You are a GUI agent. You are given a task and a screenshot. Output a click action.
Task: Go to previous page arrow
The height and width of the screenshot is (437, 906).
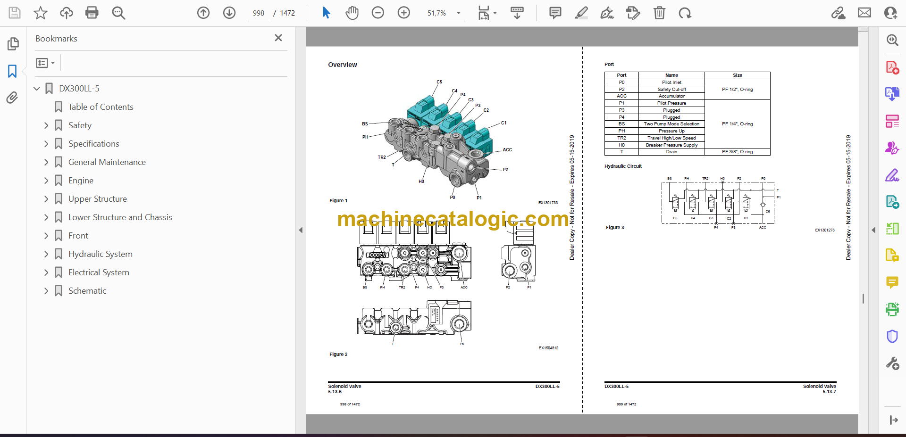(203, 13)
